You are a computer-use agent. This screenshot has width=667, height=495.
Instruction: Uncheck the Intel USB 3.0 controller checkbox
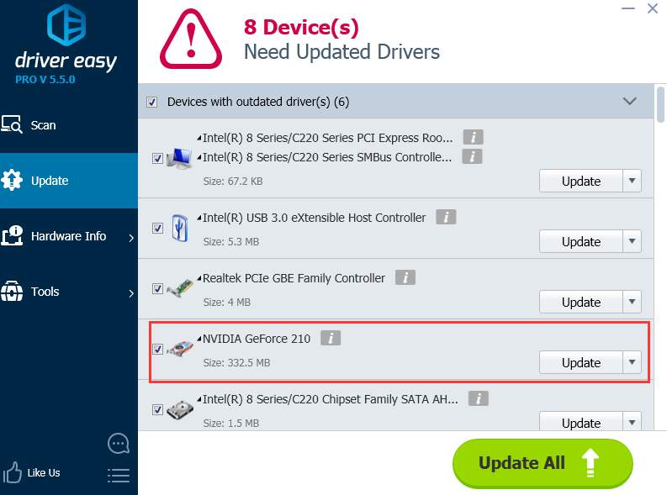[x=157, y=228]
